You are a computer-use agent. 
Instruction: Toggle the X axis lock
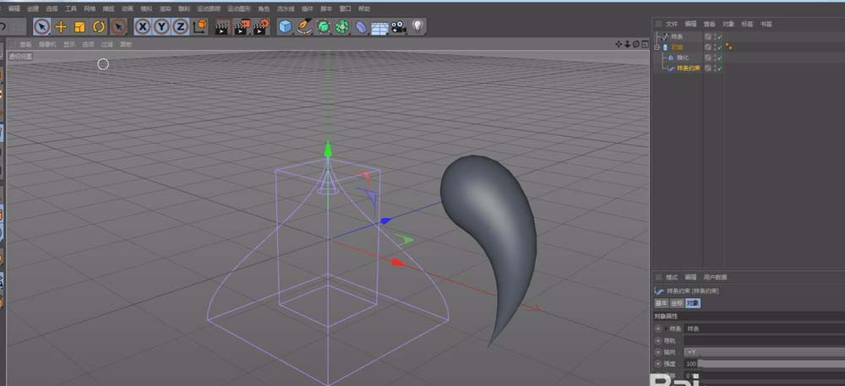point(143,27)
